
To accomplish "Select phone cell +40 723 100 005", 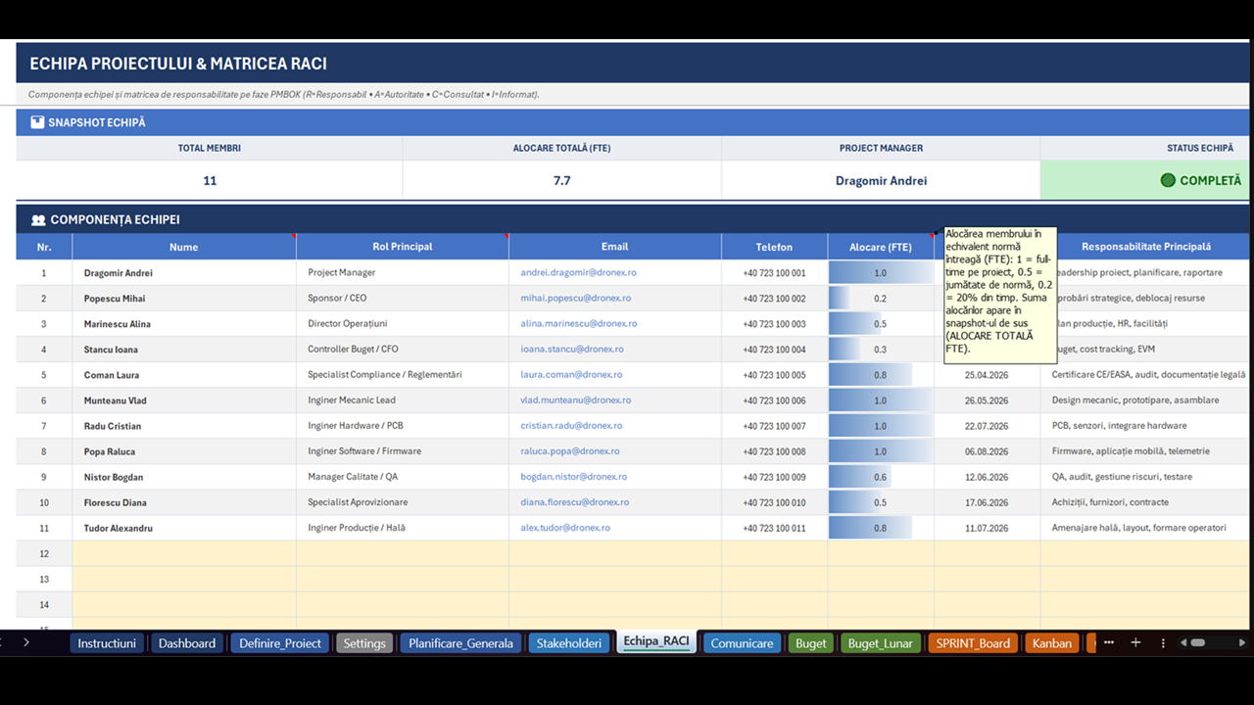I will point(774,375).
